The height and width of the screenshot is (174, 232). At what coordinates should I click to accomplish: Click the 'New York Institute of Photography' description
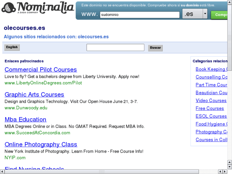[x=74, y=151]
